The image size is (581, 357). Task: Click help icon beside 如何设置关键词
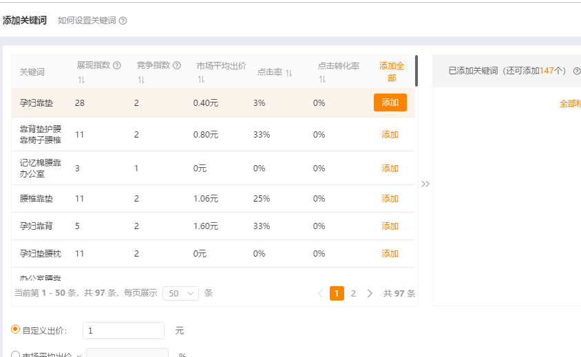pos(123,21)
